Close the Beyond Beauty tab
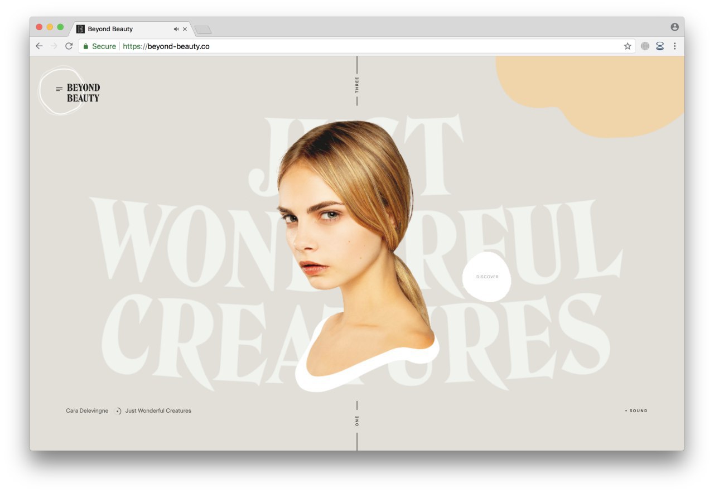Screen dimensions: 714x493 click(x=185, y=29)
